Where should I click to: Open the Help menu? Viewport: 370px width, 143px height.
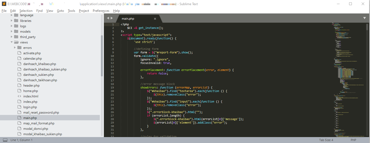tap(116, 11)
